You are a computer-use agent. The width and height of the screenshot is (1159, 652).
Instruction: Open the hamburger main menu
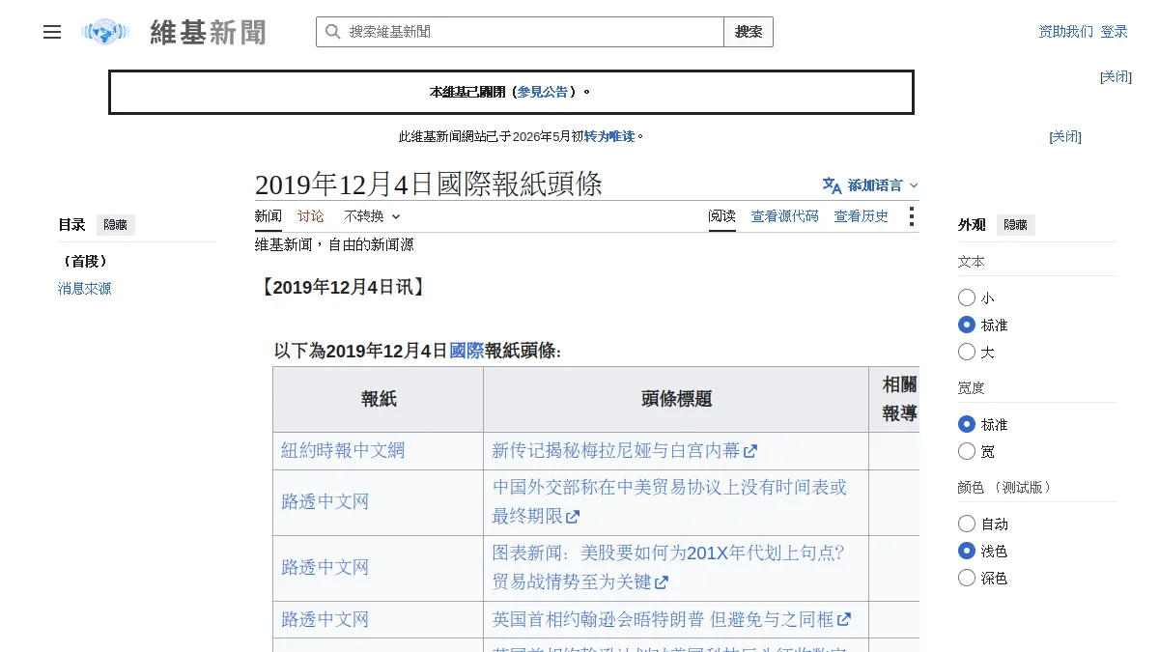click(52, 32)
